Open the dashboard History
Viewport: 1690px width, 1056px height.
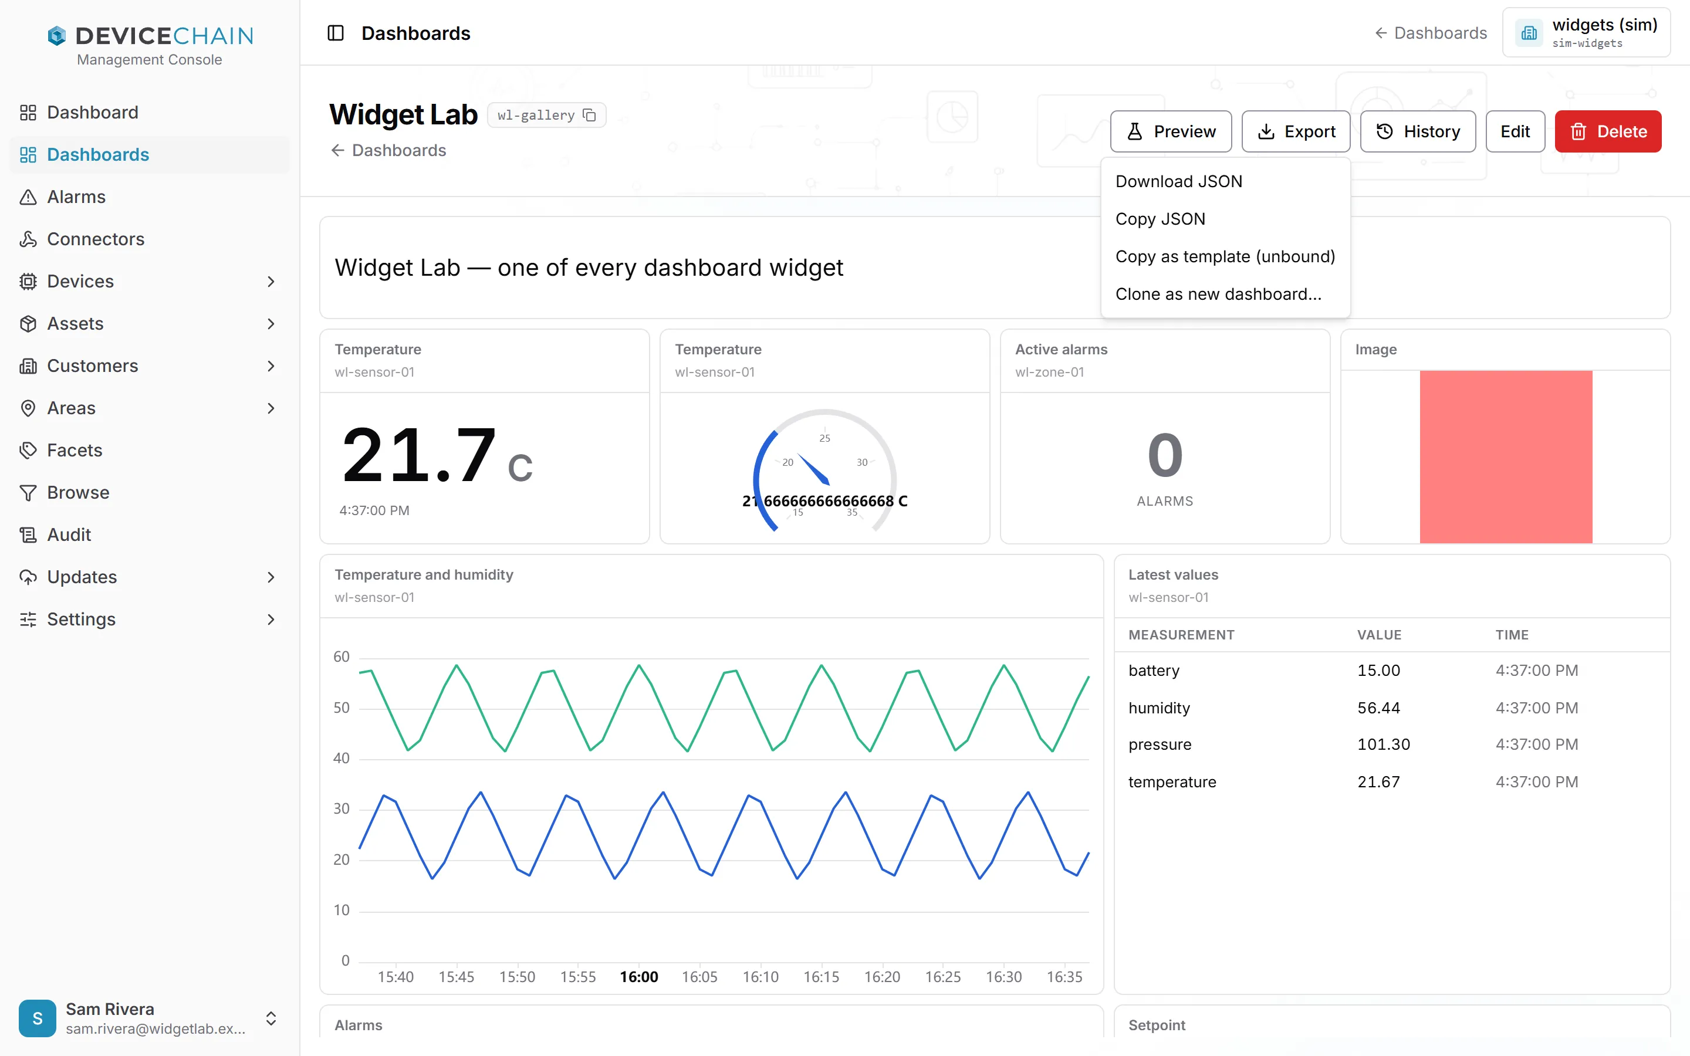(1418, 131)
